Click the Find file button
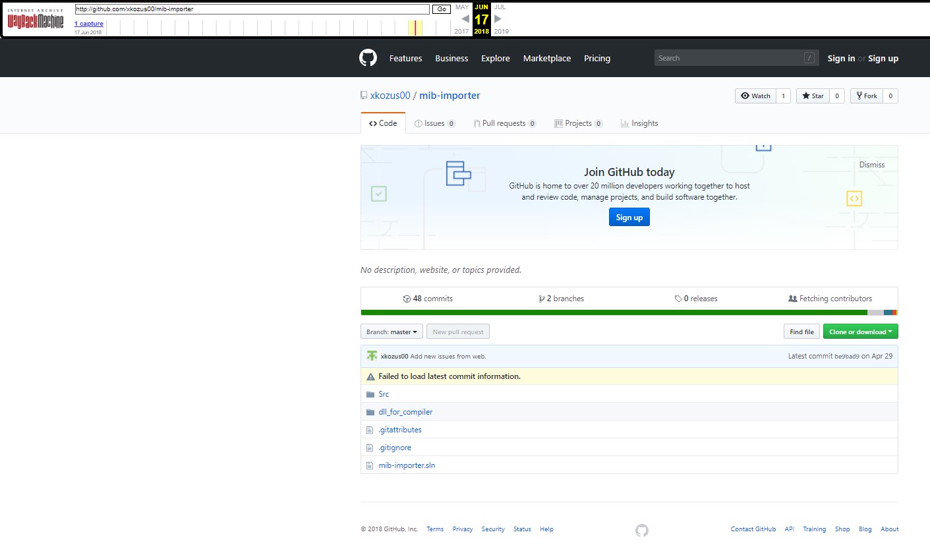This screenshot has height=553, width=930. pos(801,332)
